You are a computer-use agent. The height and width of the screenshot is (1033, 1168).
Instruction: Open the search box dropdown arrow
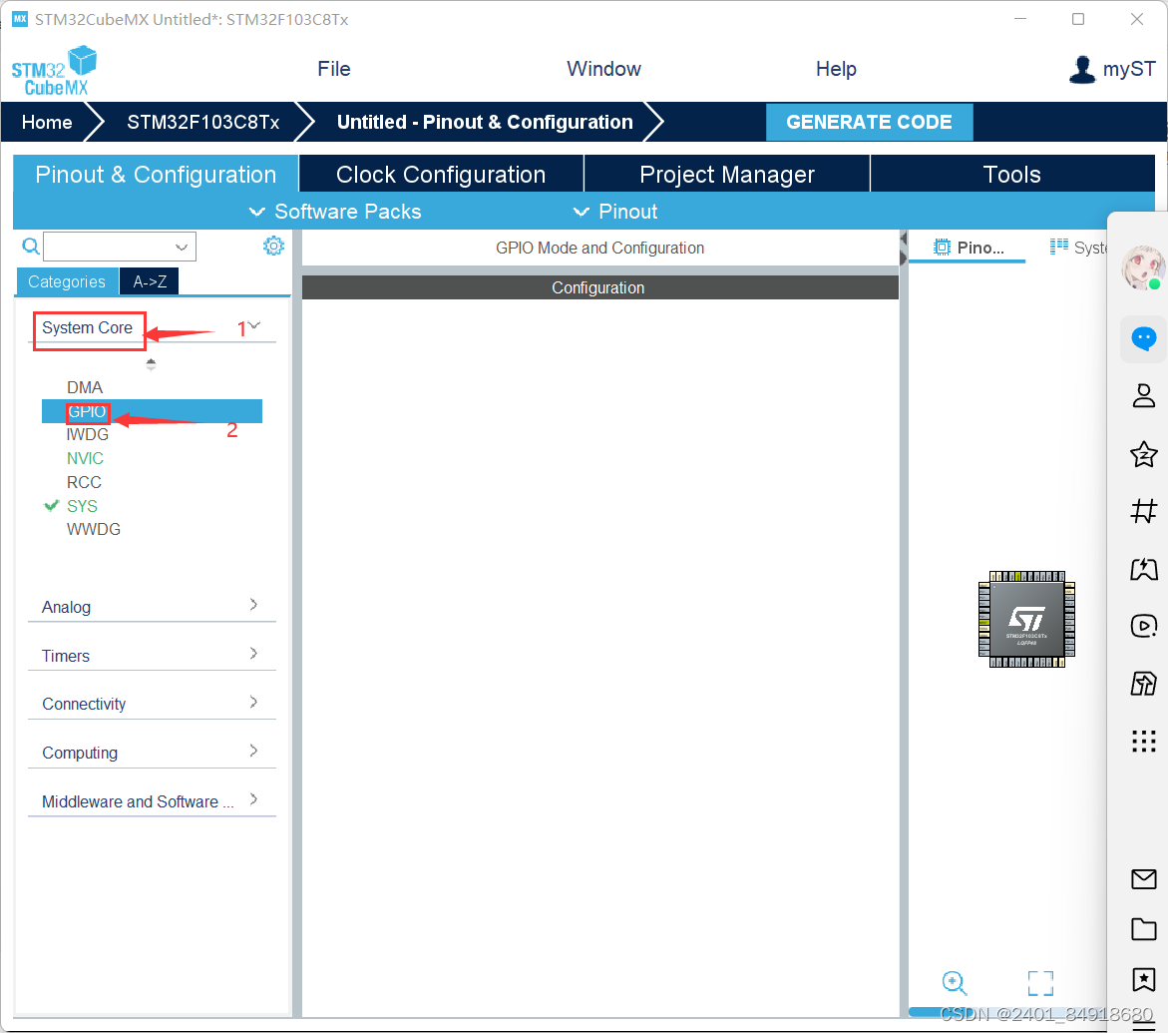coord(181,247)
